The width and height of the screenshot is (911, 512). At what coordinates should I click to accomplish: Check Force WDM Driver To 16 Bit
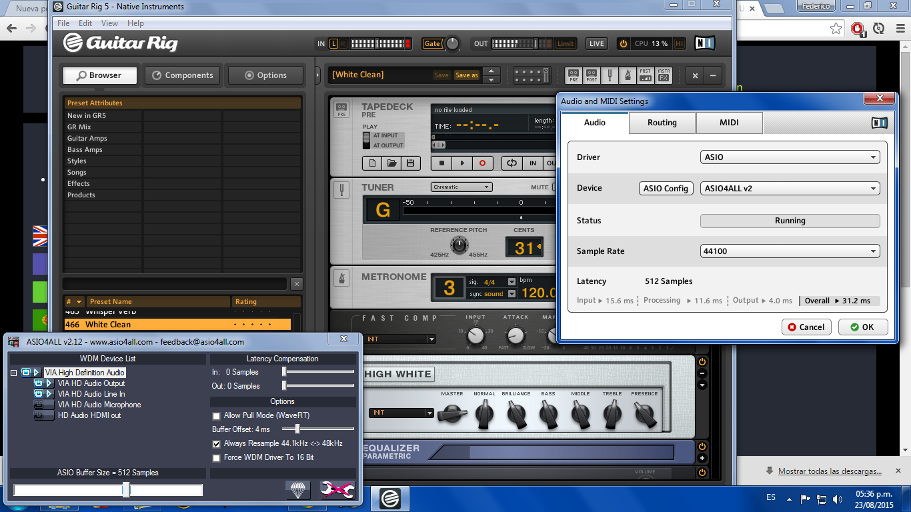[x=216, y=458]
